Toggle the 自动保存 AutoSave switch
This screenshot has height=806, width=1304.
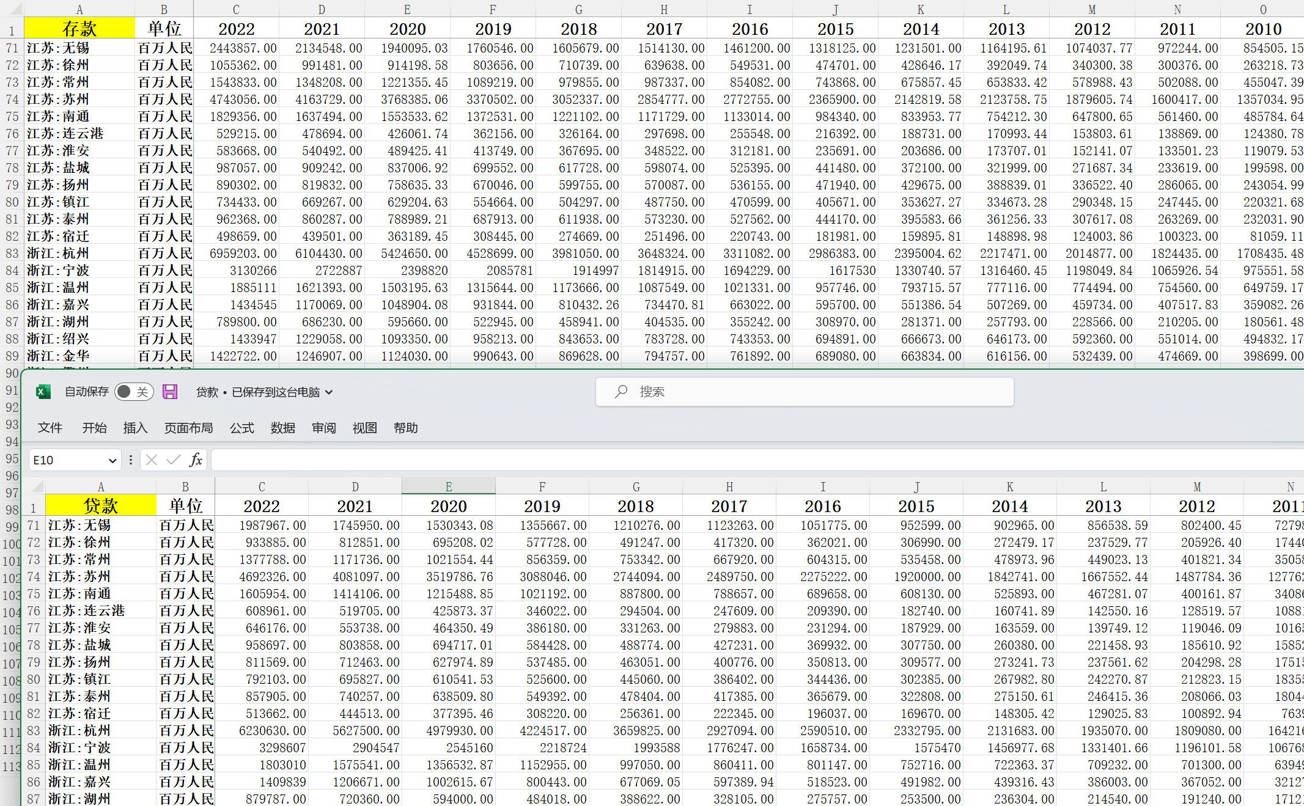point(133,392)
